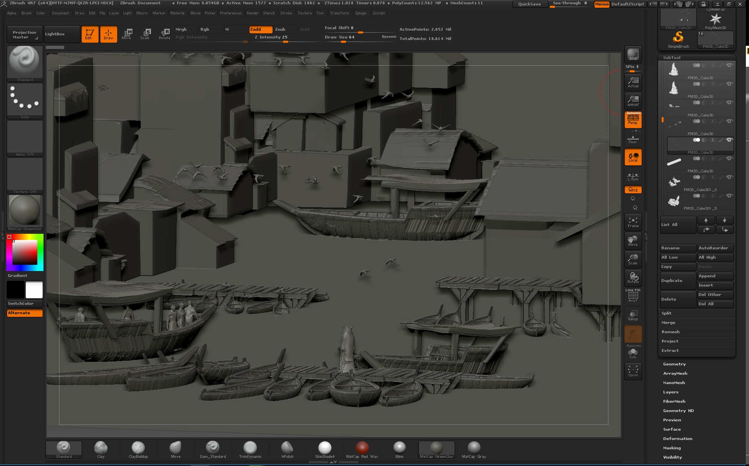
Task: Select the TrimDynamic brush
Action: point(250,450)
